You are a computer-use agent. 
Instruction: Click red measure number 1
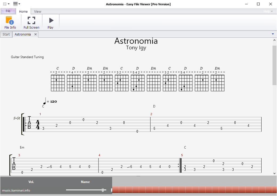(40, 114)
